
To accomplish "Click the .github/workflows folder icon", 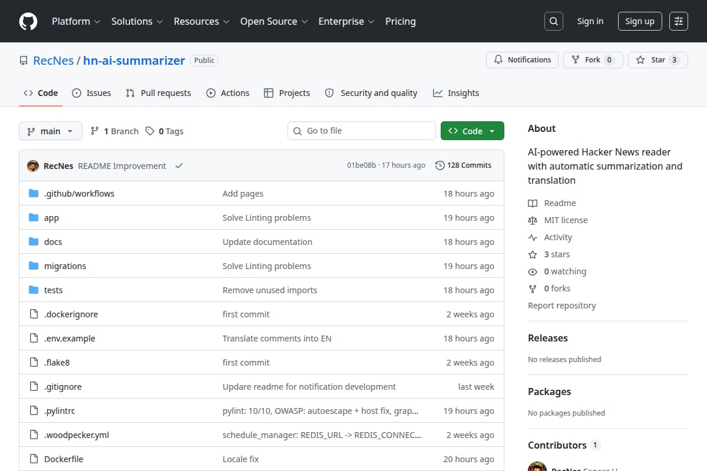I will 34,194.
